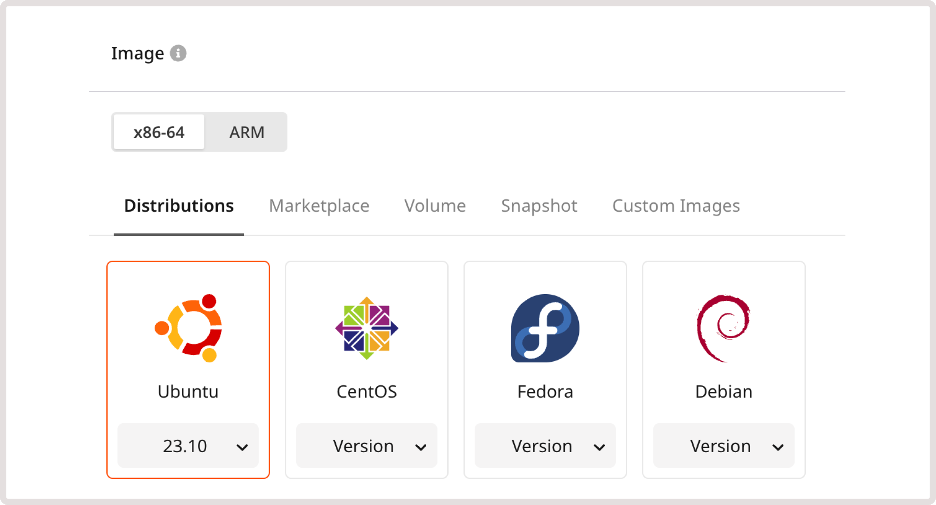Expand the Debian Version selector
The width and height of the screenshot is (936, 505).
click(x=723, y=445)
